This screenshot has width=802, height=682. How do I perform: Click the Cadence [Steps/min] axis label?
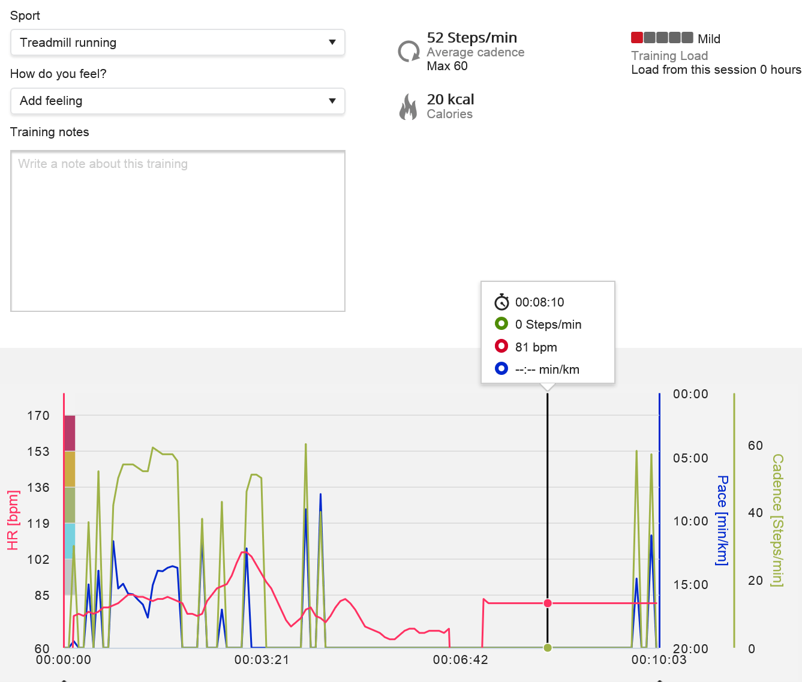pyautogui.click(x=777, y=520)
